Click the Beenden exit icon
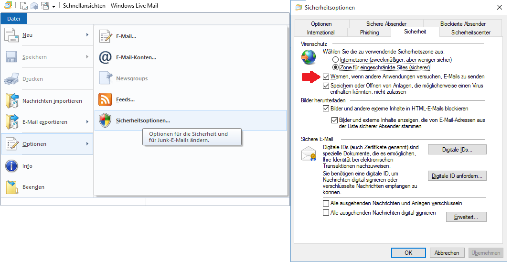512x262 pixels. tap(11, 187)
